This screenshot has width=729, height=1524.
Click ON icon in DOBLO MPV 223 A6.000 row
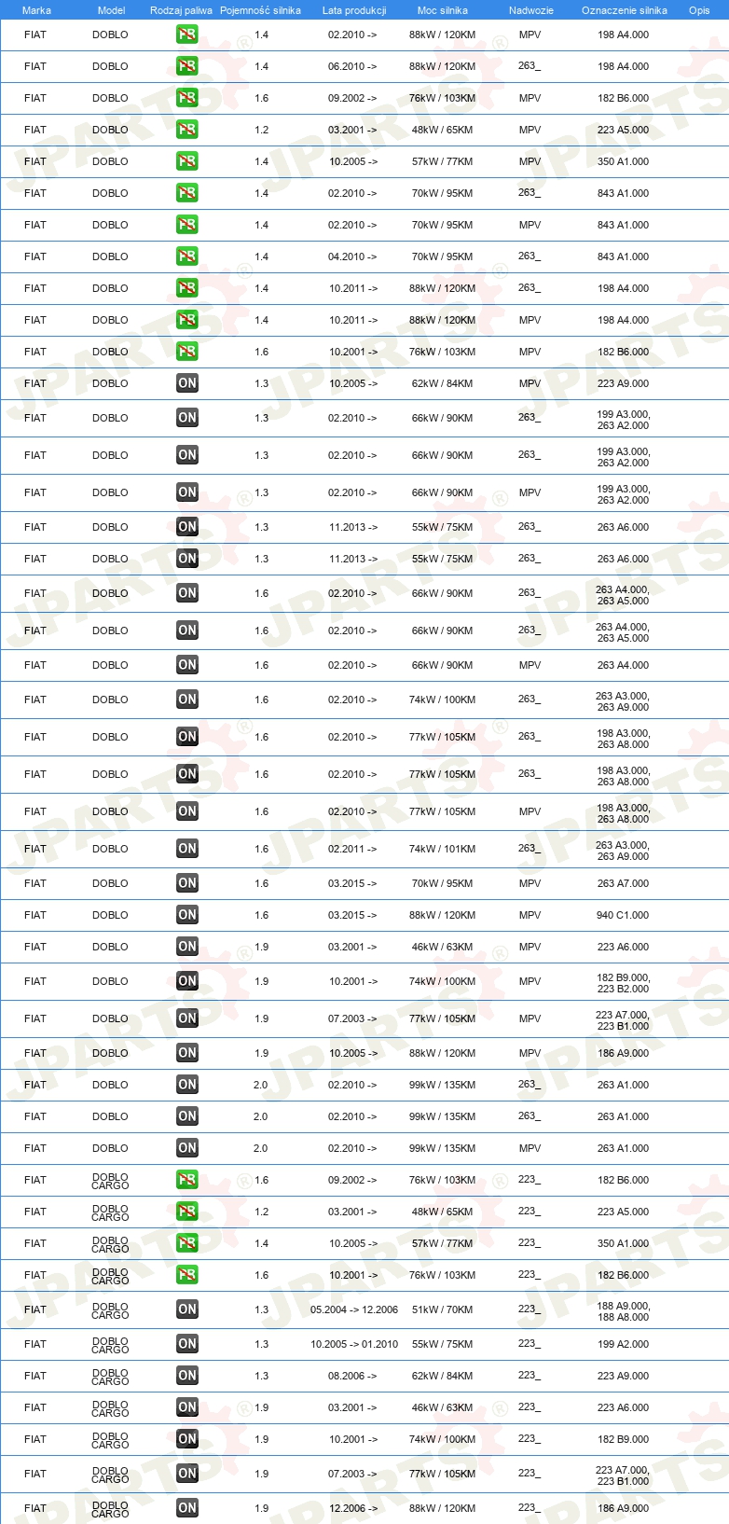pos(187,947)
